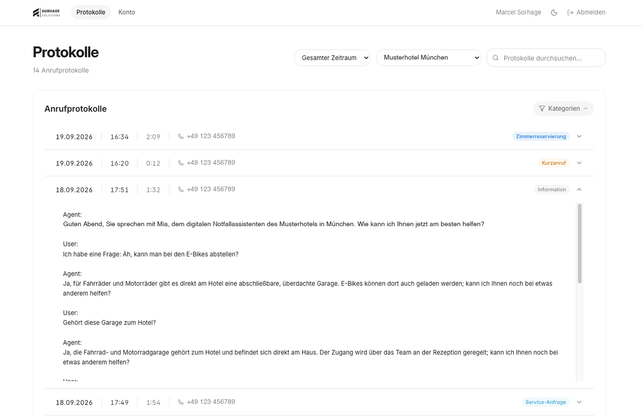Click duration 0:12 in Kurzanruf row
This screenshot has width=642, height=416.
click(153, 163)
